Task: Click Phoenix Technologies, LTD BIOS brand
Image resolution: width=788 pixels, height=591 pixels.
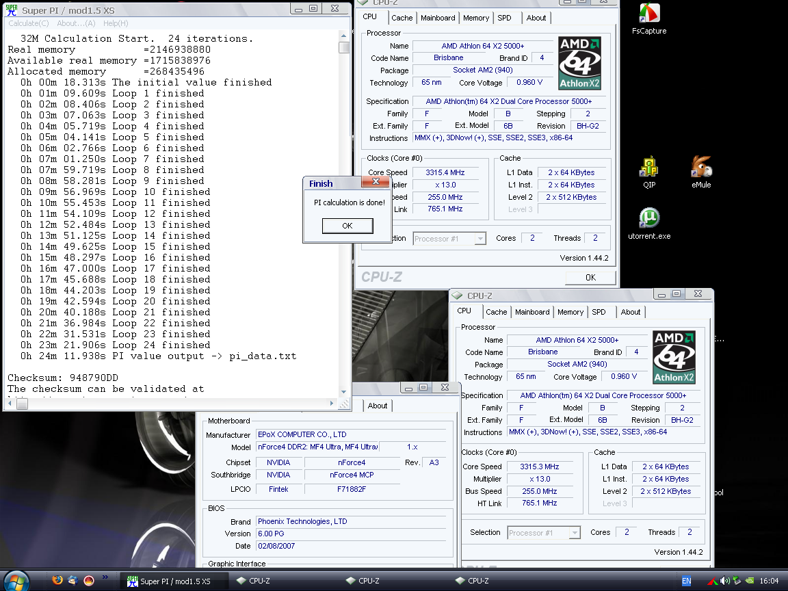Action: [351, 522]
